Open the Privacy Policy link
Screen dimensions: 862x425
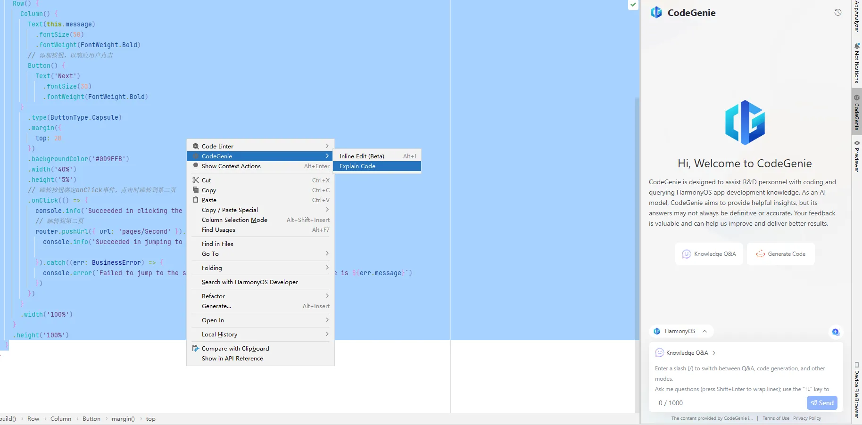click(x=807, y=418)
